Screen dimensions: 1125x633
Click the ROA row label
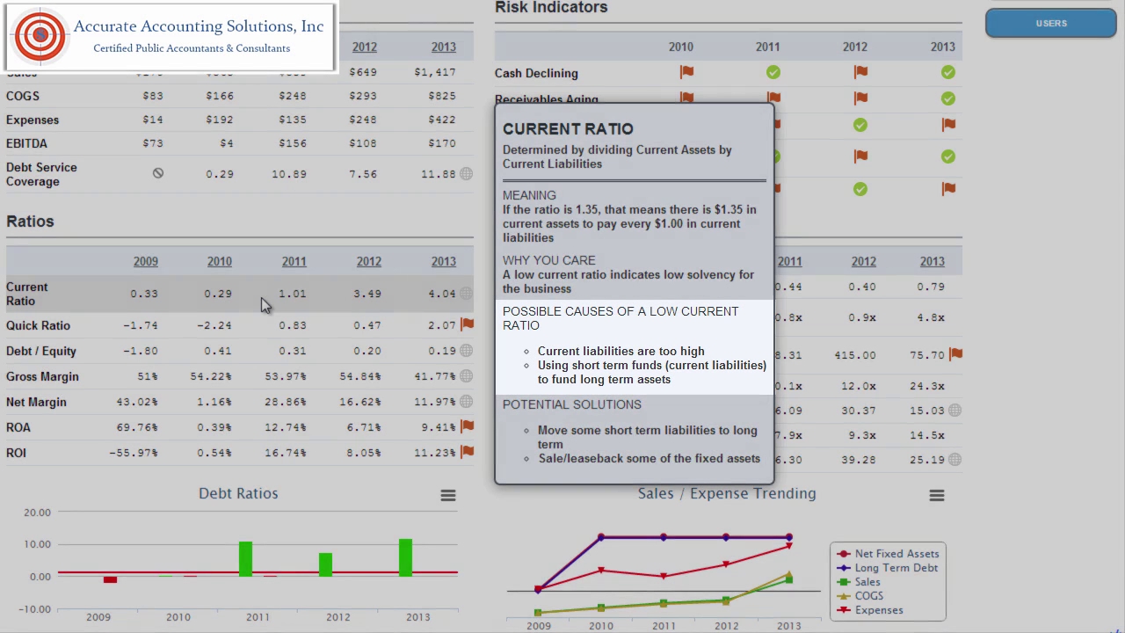pos(18,427)
